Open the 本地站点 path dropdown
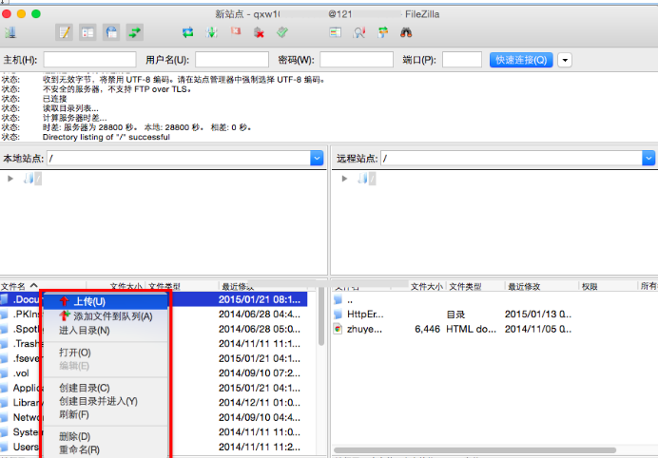This screenshot has height=458, width=658. [317, 158]
